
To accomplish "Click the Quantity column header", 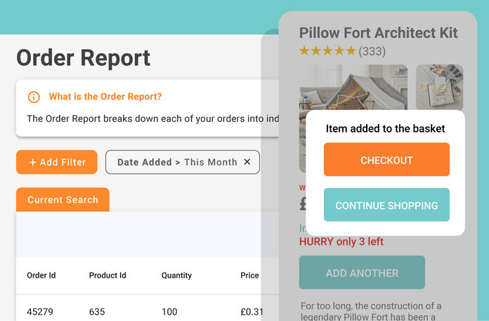I will coord(176,275).
